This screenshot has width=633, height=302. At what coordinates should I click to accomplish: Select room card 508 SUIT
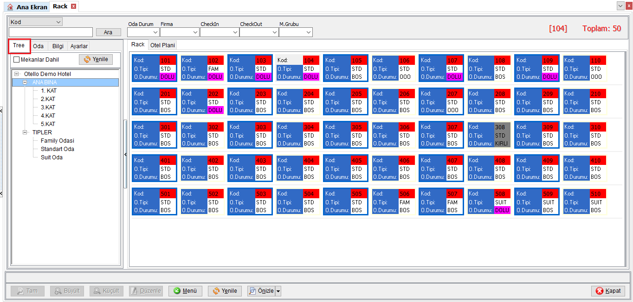[489, 201]
